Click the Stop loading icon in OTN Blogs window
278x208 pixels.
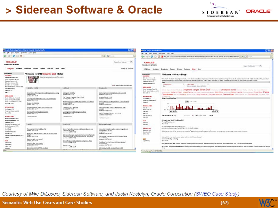155,56
